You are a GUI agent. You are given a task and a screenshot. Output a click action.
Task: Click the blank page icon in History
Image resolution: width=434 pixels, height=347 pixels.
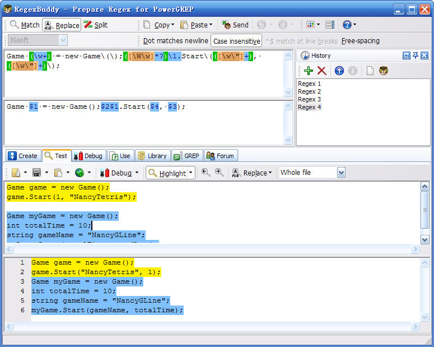click(x=370, y=71)
